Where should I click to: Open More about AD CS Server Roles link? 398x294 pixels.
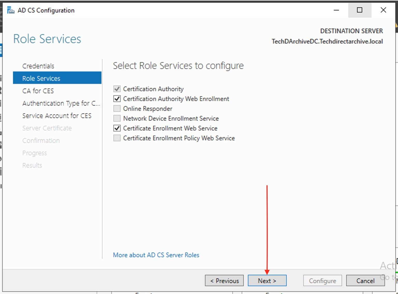[156, 255]
